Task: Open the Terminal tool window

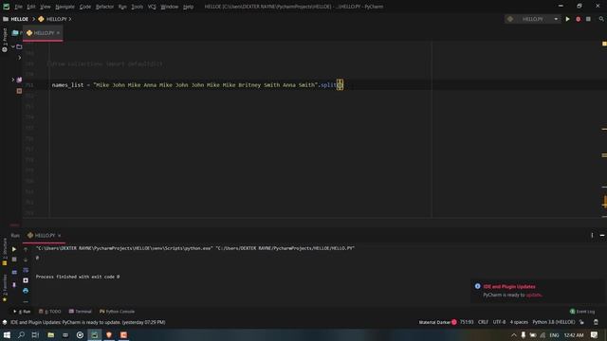Action: (80, 312)
